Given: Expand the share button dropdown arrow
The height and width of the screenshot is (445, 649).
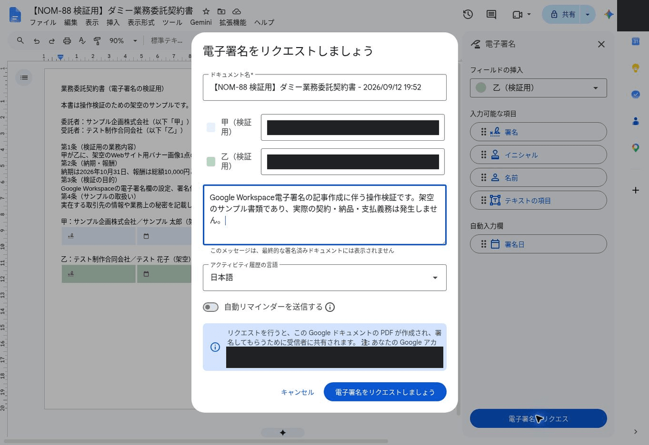Looking at the screenshot, I should [588, 14].
